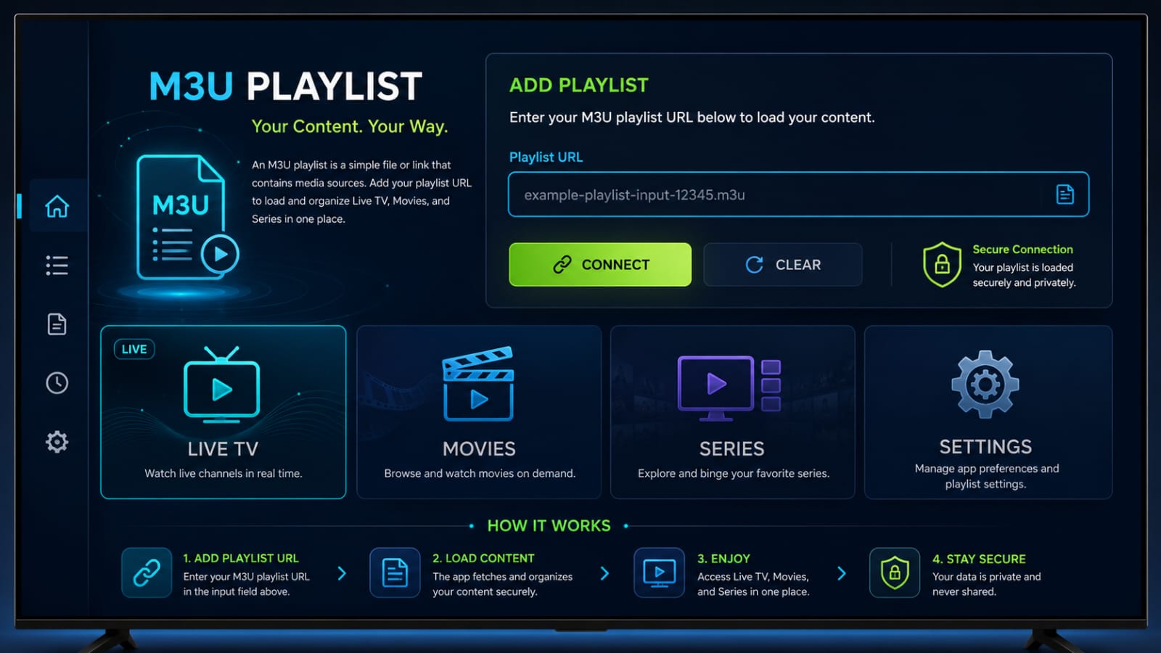Click the Movies clapperboard icon
The height and width of the screenshot is (653, 1161).
(x=478, y=384)
